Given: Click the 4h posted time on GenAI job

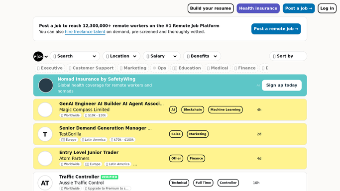Looking at the screenshot, I should [x=259, y=109].
